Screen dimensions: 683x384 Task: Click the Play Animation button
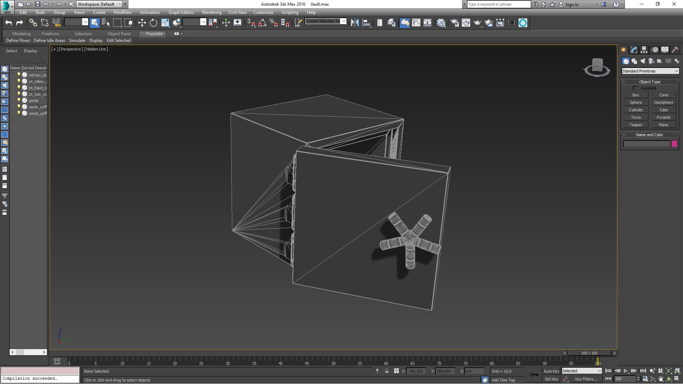click(x=626, y=371)
